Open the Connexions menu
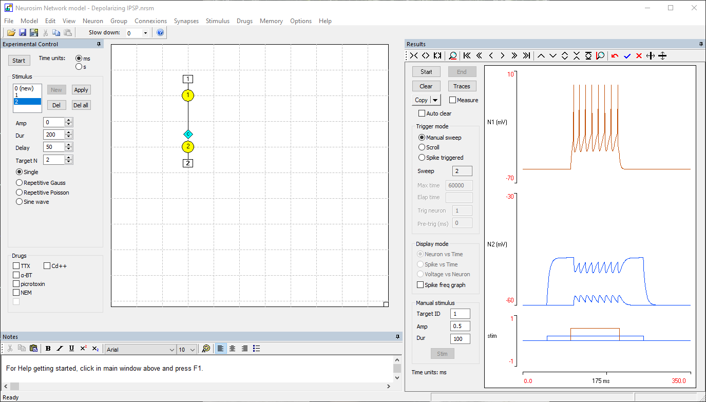 coord(150,21)
